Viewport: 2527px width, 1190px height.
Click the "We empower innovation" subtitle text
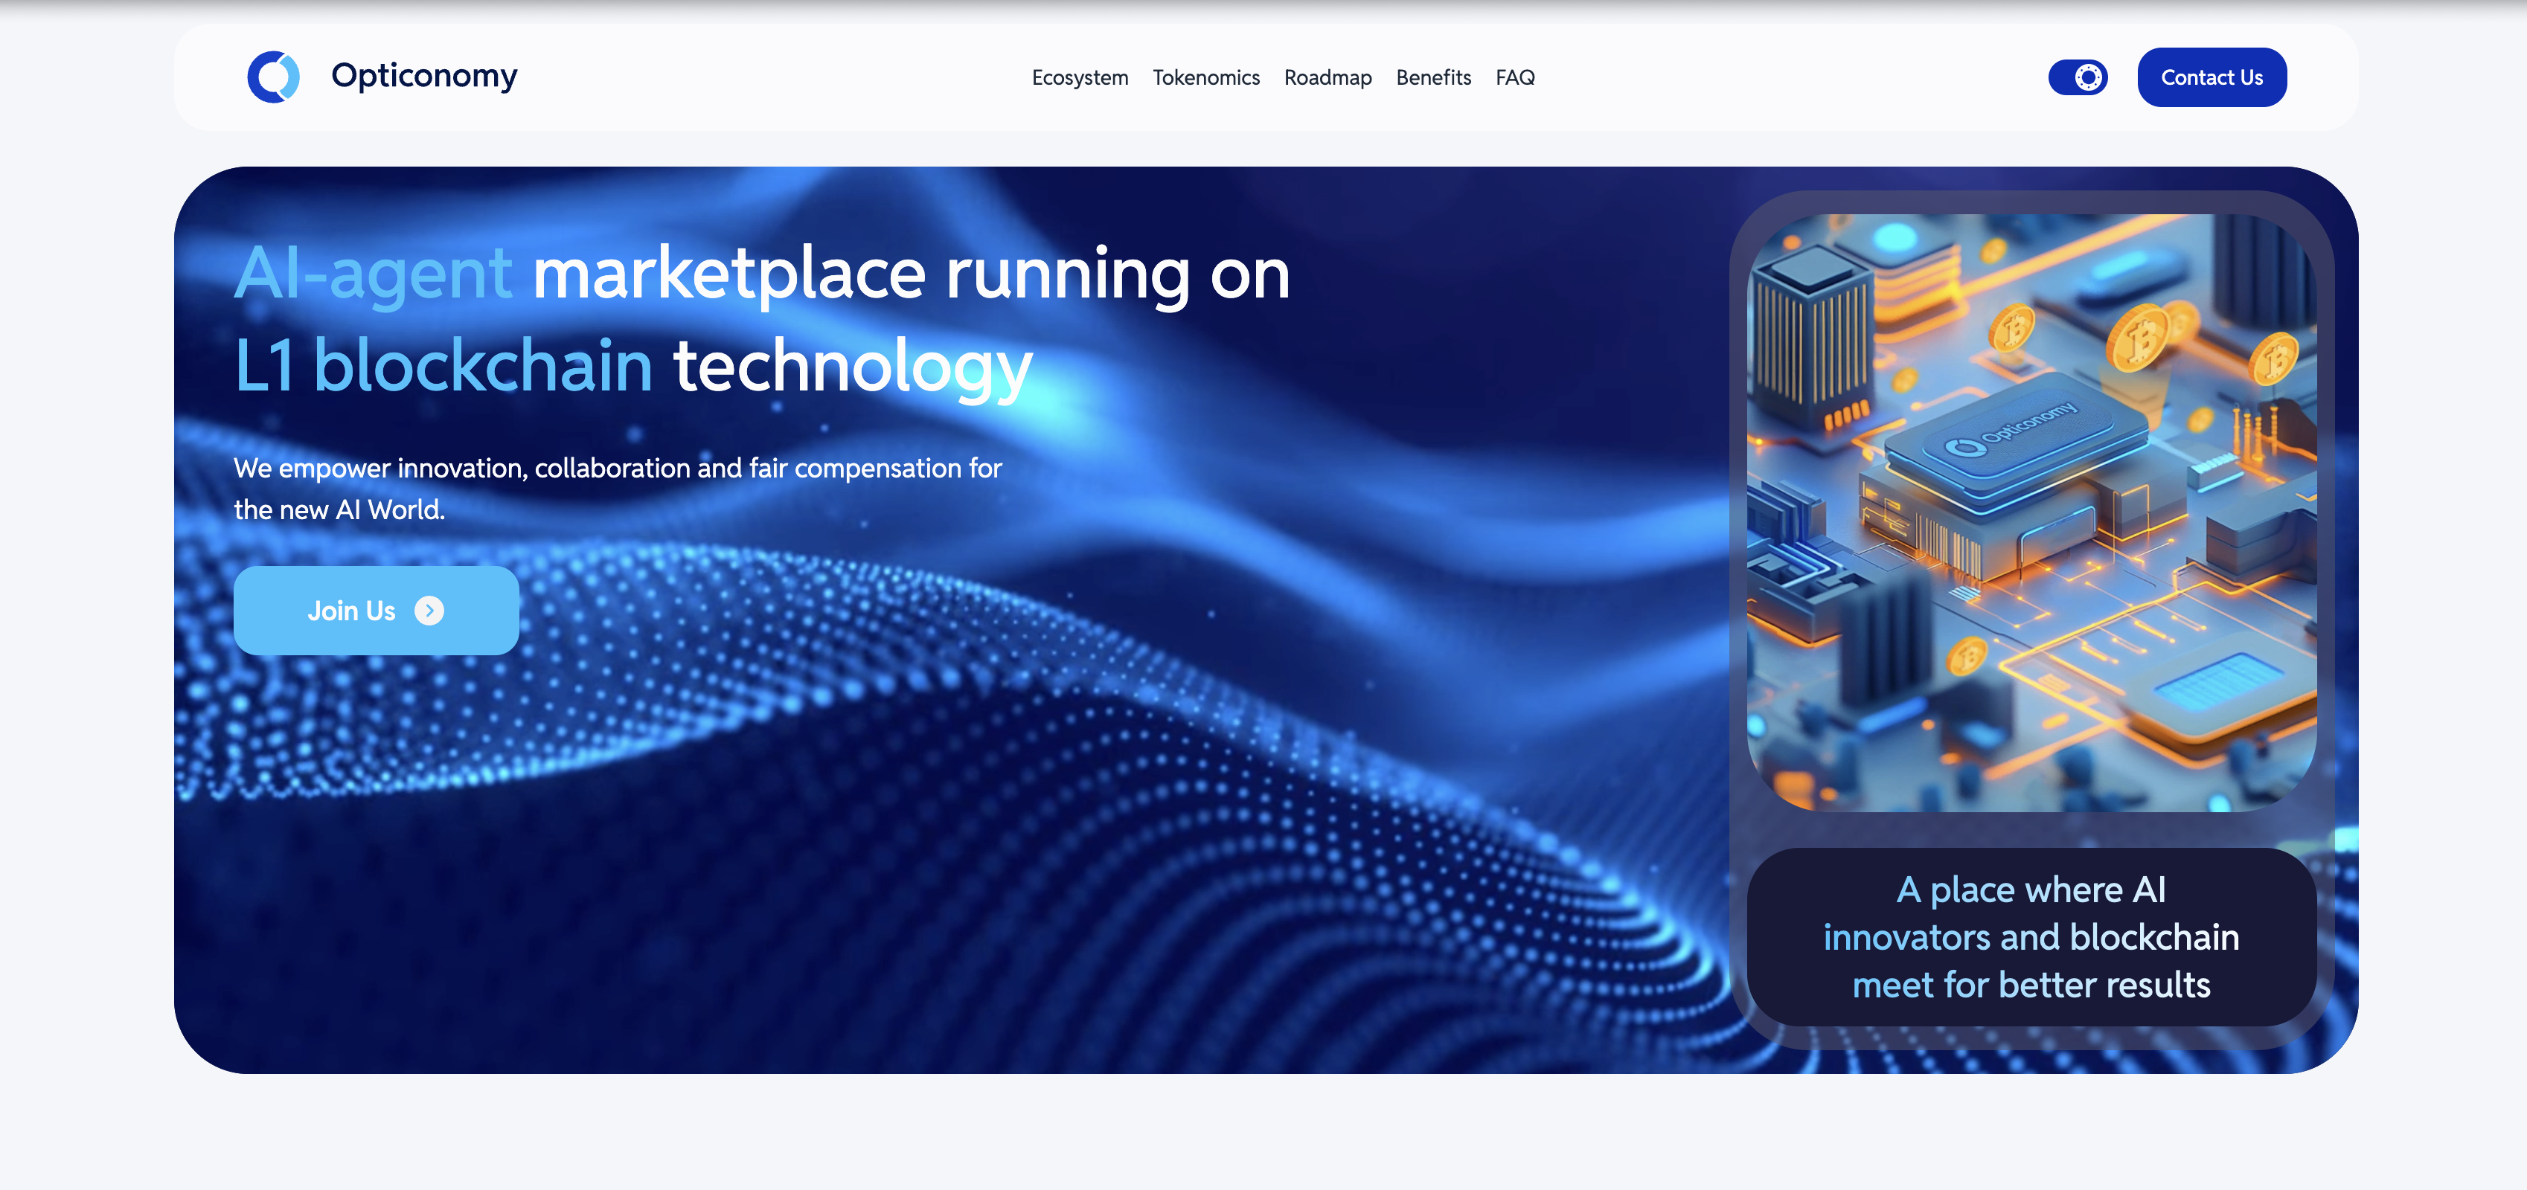point(618,488)
